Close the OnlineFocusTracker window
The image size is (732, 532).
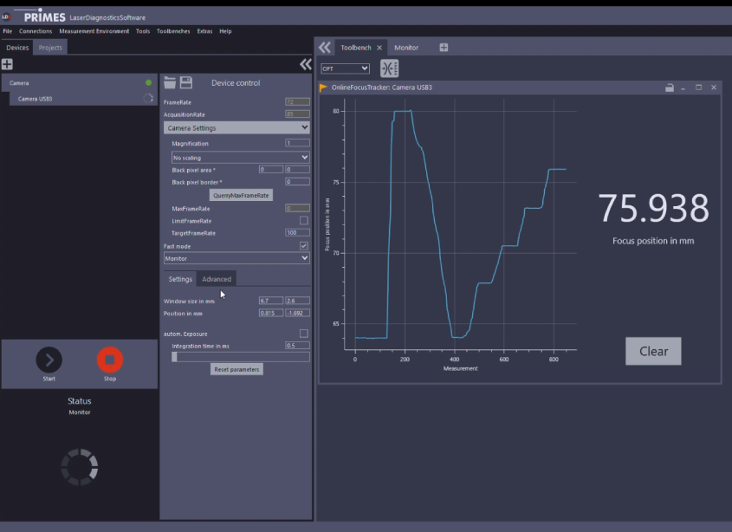tap(713, 88)
